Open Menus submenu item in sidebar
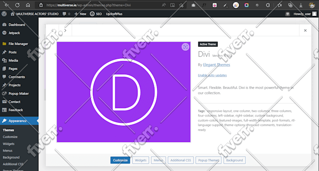319x171 pixels. [8, 151]
